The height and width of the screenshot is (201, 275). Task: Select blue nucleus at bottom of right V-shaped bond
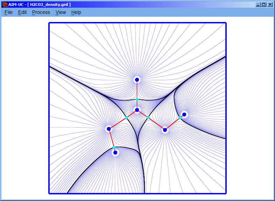pyautogui.click(x=165, y=130)
